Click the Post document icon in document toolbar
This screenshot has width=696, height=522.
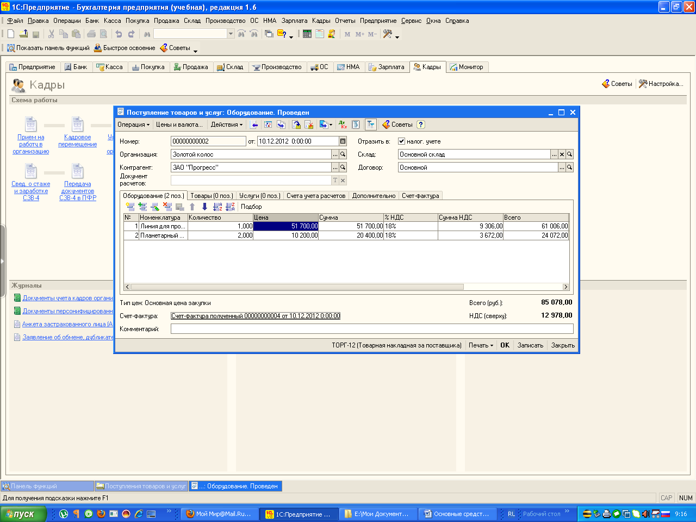pyautogui.click(x=296, y=125)
